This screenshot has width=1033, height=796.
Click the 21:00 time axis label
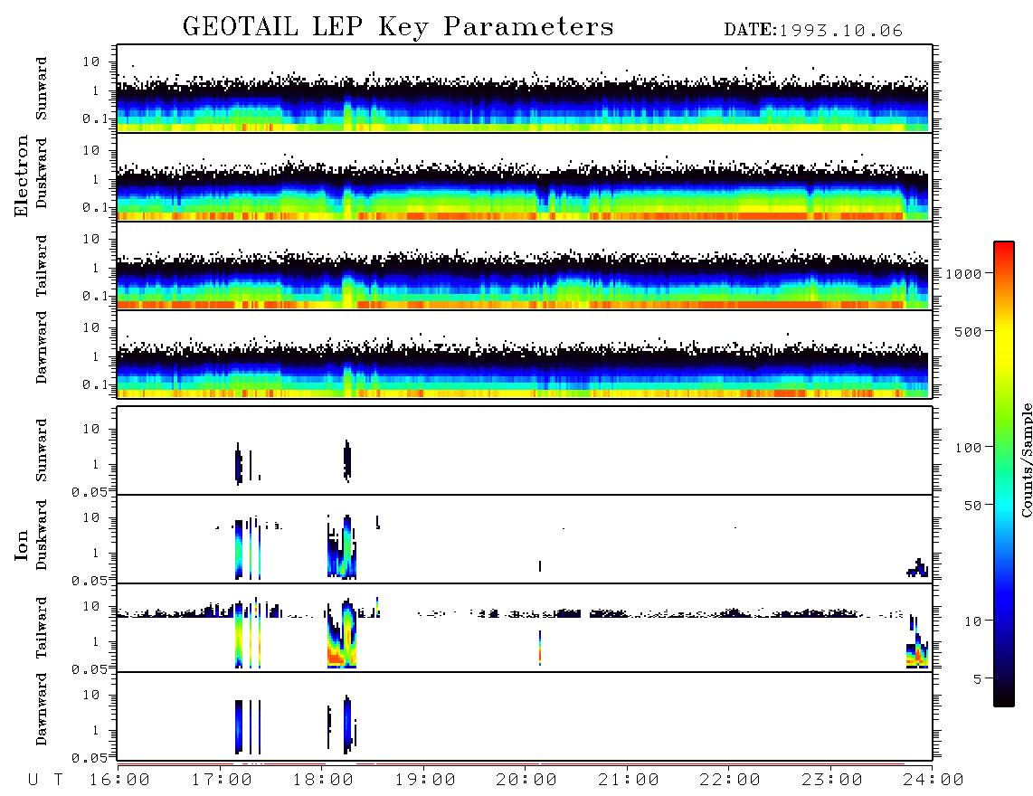coord(629,780)
